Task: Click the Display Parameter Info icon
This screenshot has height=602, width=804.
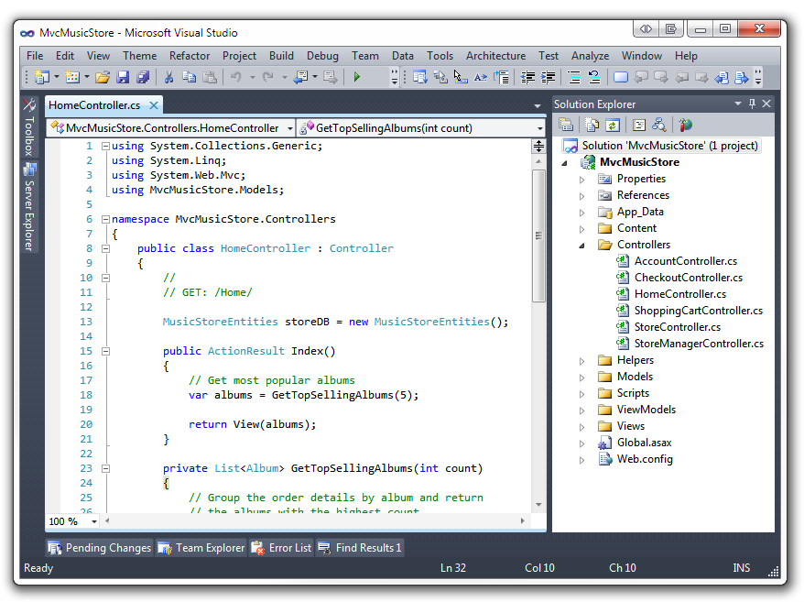Action: (x=440, y=78)
